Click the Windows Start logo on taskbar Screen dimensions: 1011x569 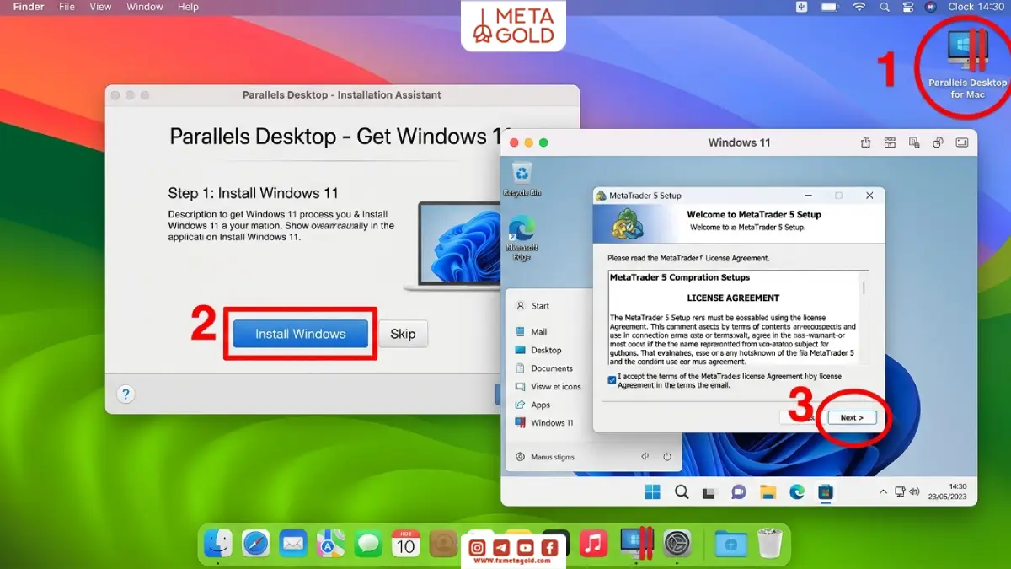(653, 492)
